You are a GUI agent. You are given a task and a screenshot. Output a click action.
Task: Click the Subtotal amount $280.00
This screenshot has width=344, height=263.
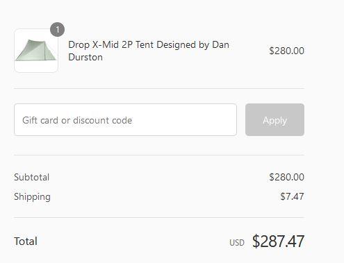pos(286,177)
